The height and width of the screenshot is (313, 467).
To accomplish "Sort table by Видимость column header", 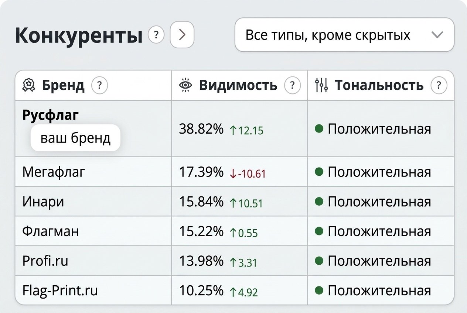I will [238, 86].
